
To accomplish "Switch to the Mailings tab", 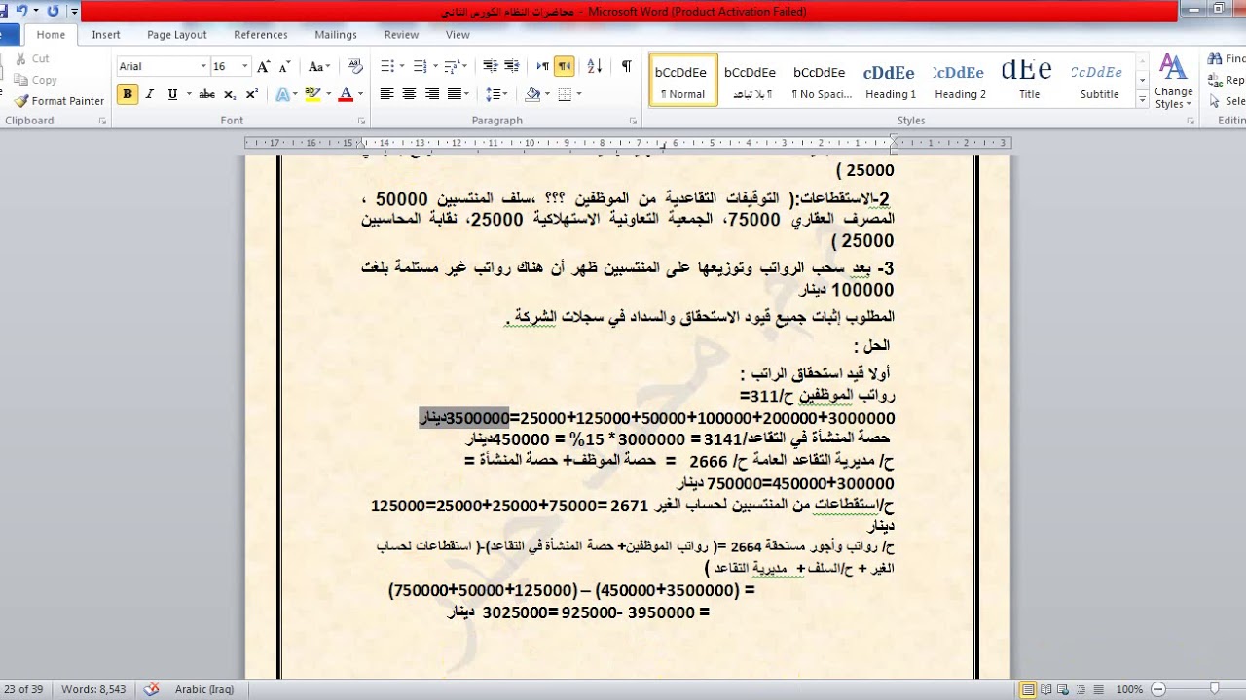I will click(336, 35).
